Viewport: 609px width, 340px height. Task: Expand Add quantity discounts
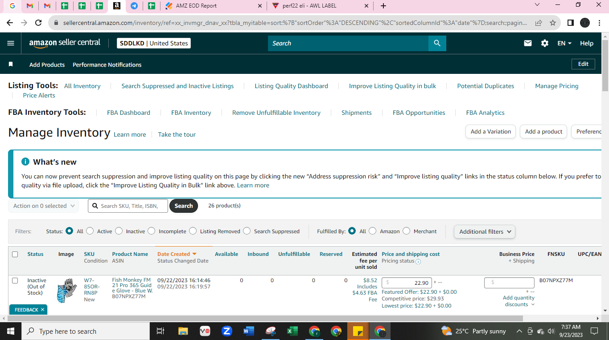point(518,301)
